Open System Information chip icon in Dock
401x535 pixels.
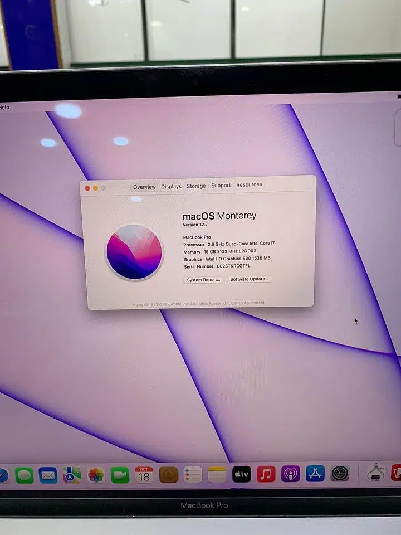[x=376, y=473]
